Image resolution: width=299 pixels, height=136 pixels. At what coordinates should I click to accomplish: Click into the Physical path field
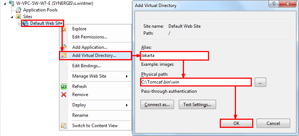click(x=195, y=82)
